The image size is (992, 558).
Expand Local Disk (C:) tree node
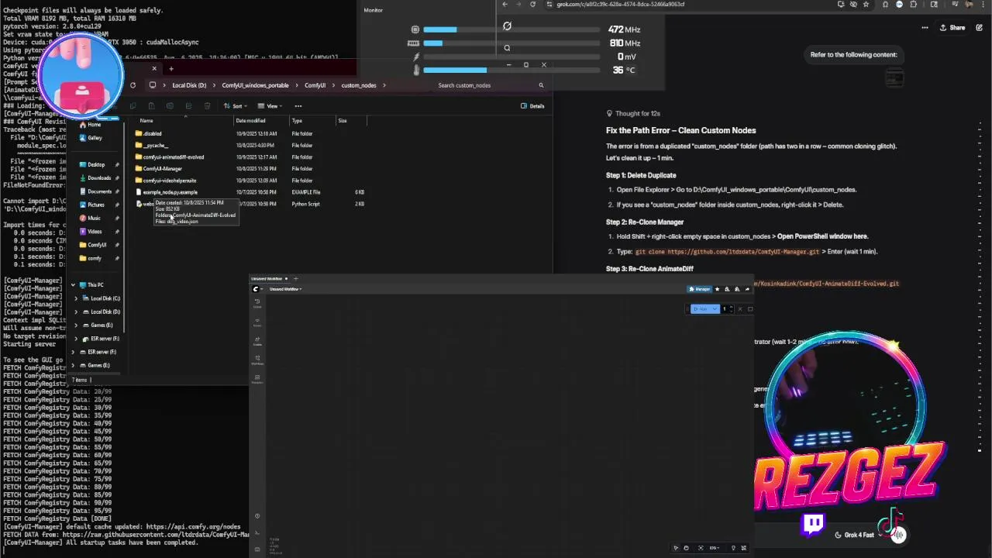click(77, 298)
